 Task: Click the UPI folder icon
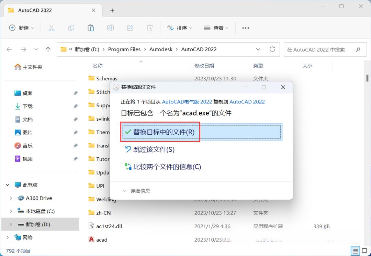point(91,186)
